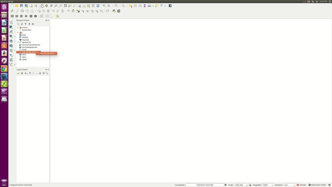
Task: Open Google Chrome from the Ubuntu launcher
Action: point(4,69)
